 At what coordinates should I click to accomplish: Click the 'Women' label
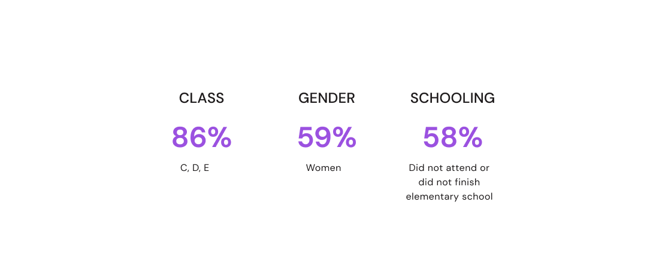click(323, 168)
